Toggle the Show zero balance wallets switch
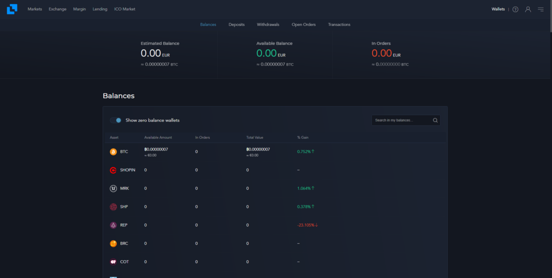The image size is (552, 278). [x=115, y=120]
